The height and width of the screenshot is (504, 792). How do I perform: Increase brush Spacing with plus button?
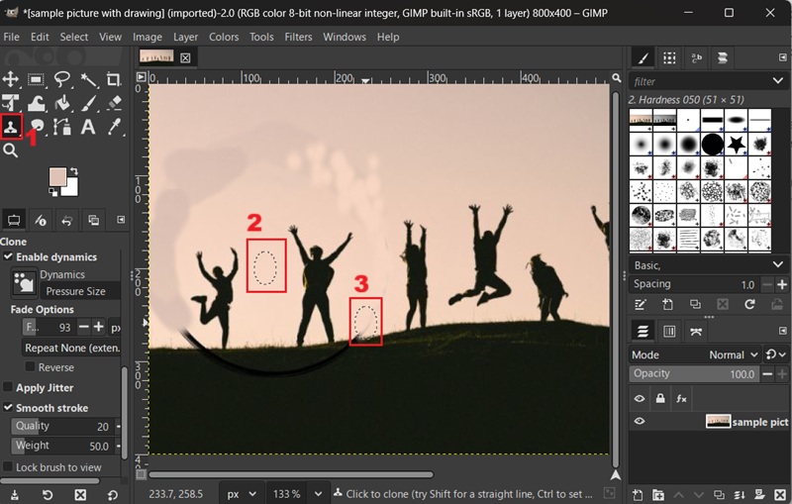click(781, 284)
